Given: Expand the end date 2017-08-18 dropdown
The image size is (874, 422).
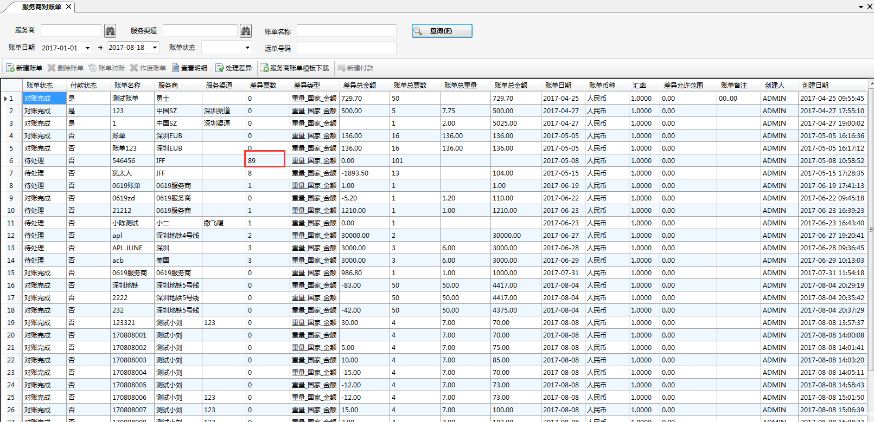Looking at the screenshot, I should point(155,48).
